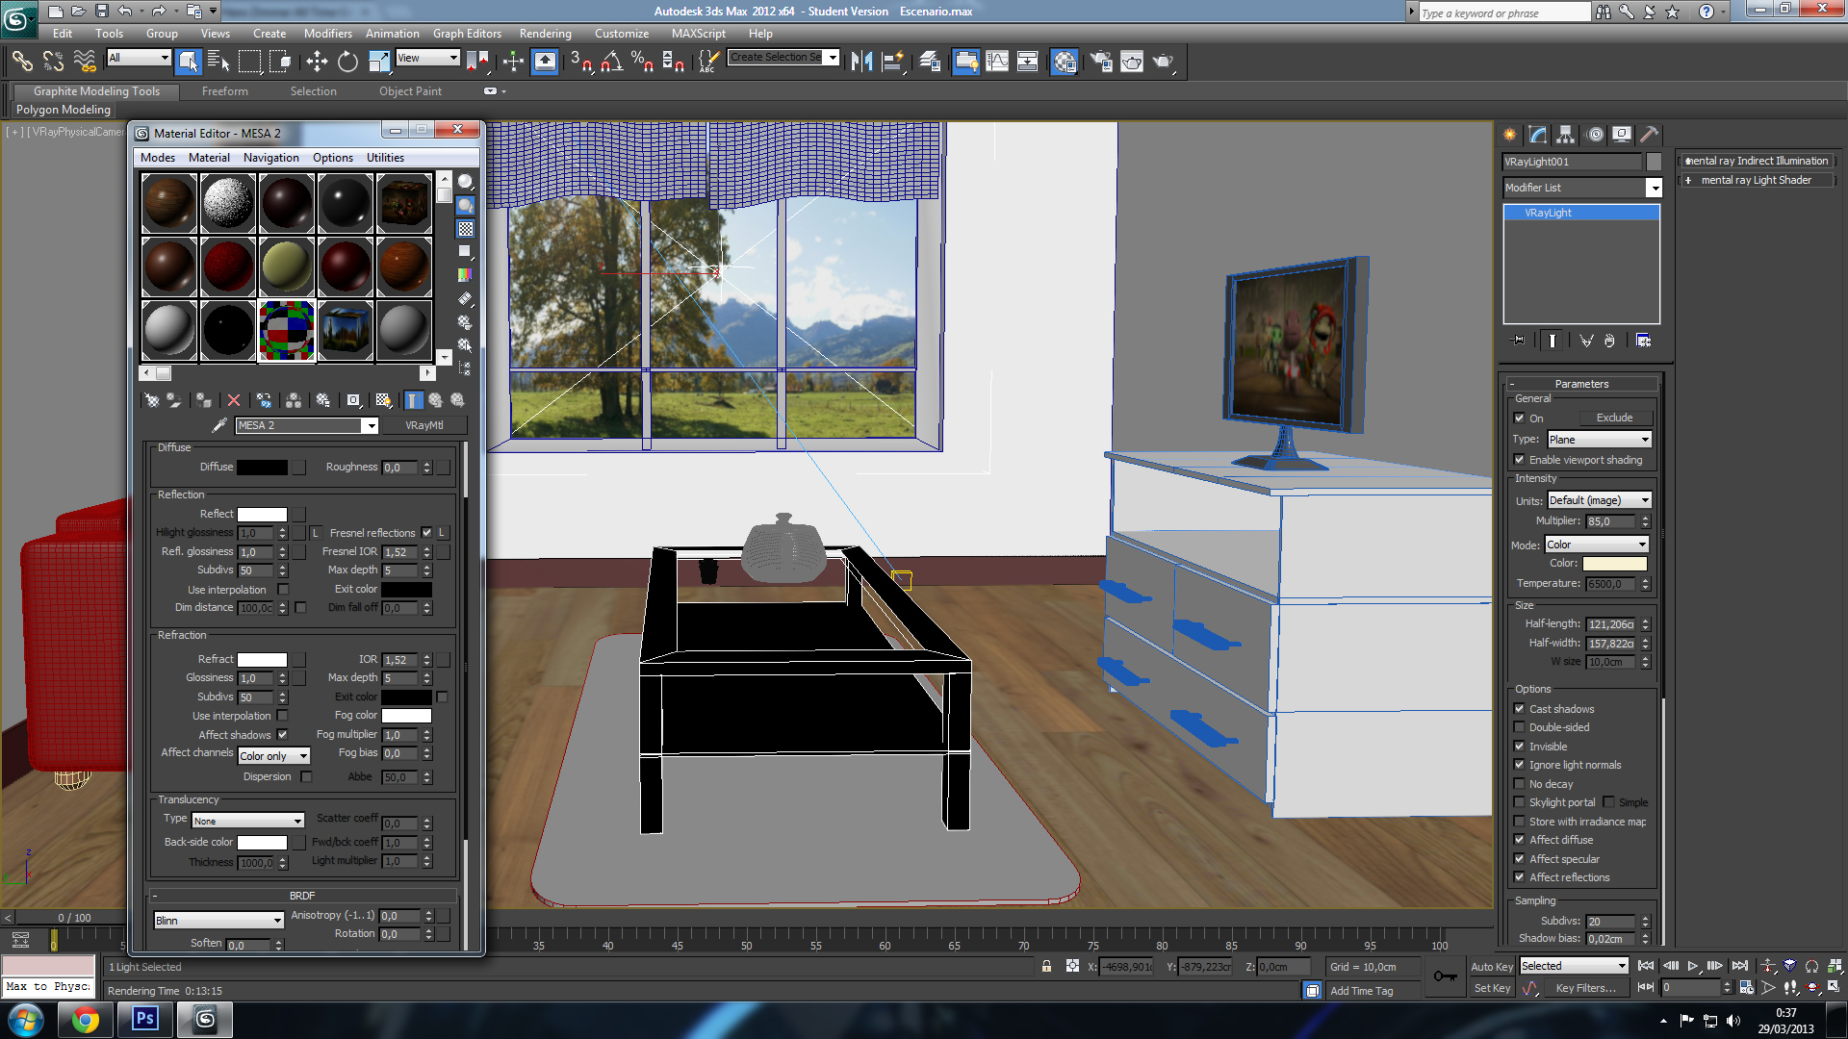Enable the Double-sided option
The width and height of the screenshot is (1848, 1039).
1520,727
